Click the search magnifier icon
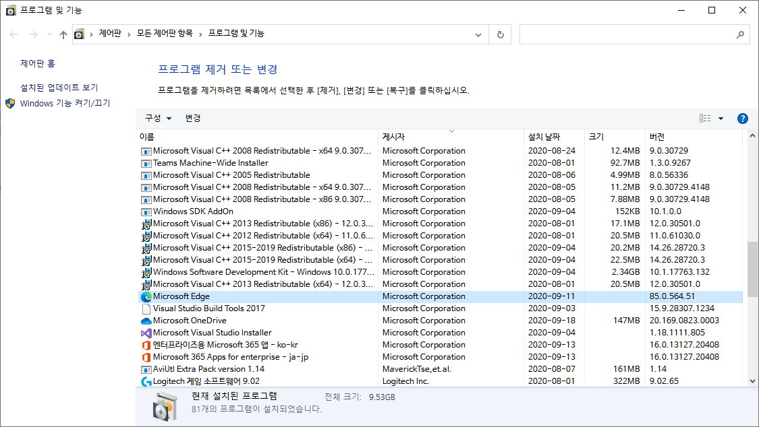 pos(740,34)
